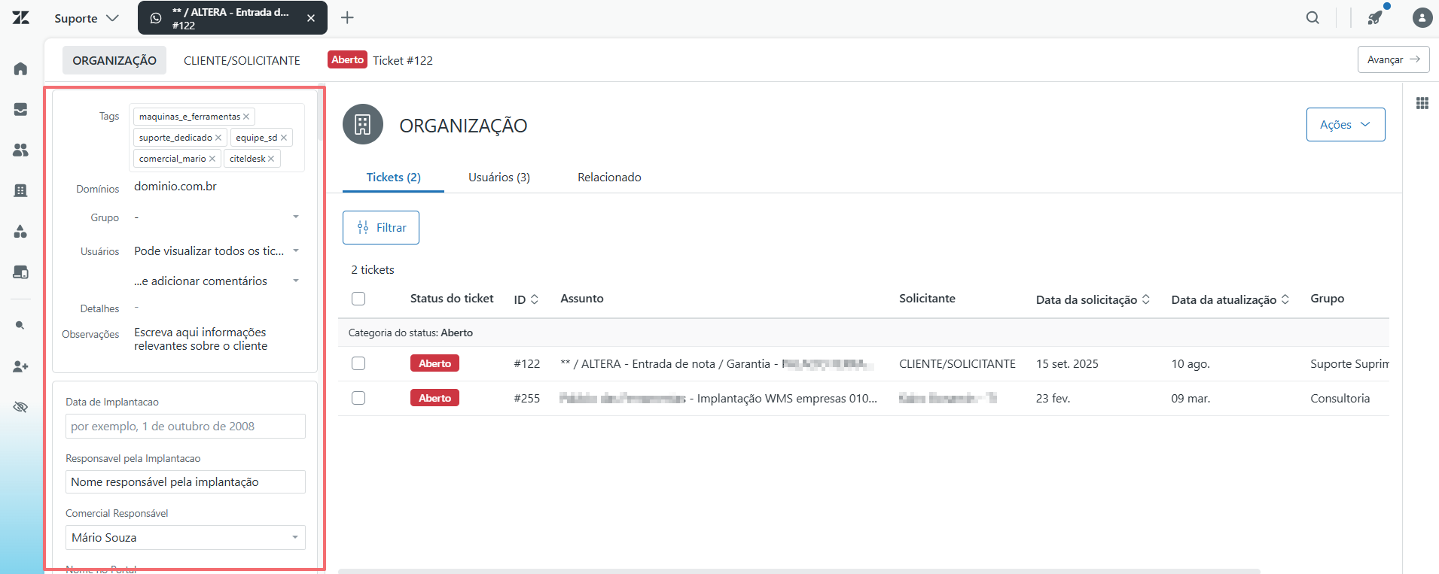Click the Status do ticket column header
The width and height of the screenshot is (1439, 574).
pos(452,299)
